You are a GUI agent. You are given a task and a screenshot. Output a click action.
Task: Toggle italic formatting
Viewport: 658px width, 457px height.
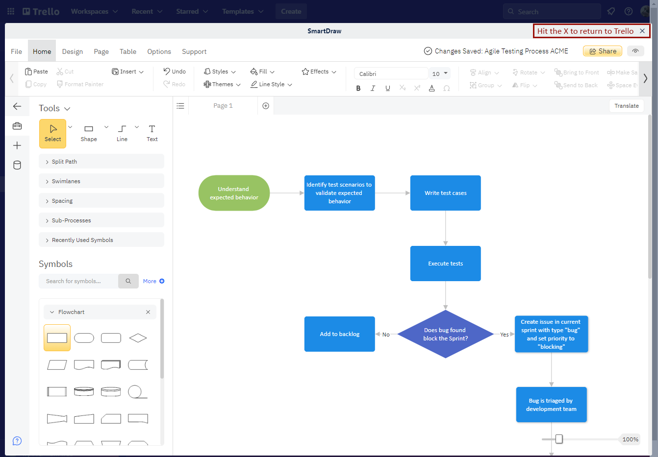click(x=373, y=88)
